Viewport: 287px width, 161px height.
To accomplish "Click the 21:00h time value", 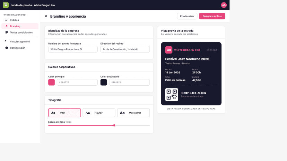I will click(197, 73).
